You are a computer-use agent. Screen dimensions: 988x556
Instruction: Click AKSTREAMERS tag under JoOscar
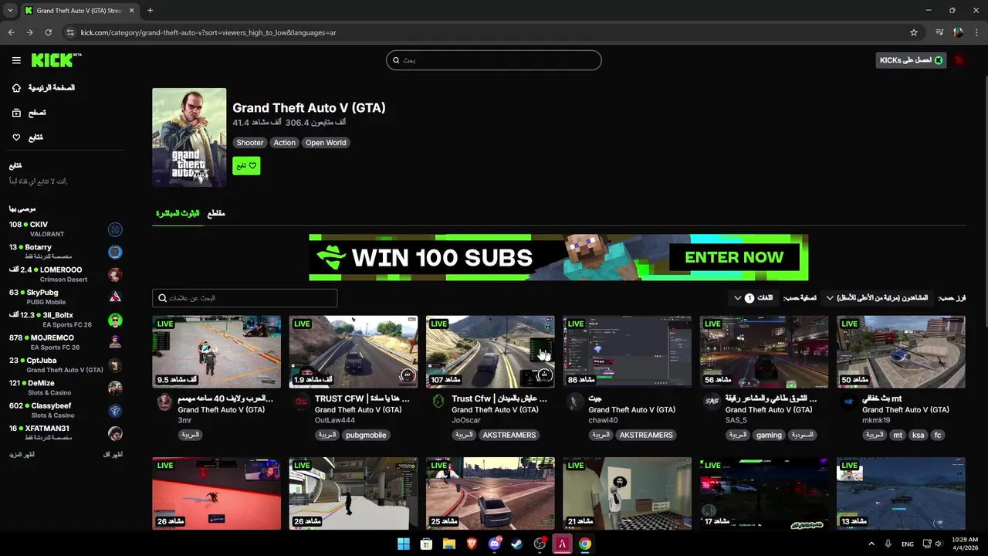tap(509, 436)
